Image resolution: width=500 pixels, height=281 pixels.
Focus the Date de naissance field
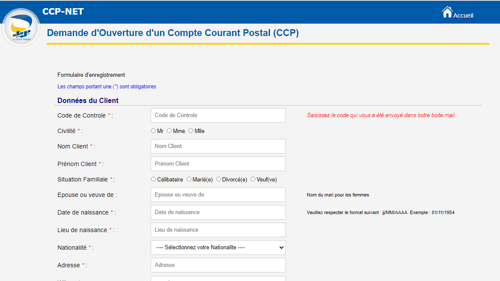click(x=218, y=212)
